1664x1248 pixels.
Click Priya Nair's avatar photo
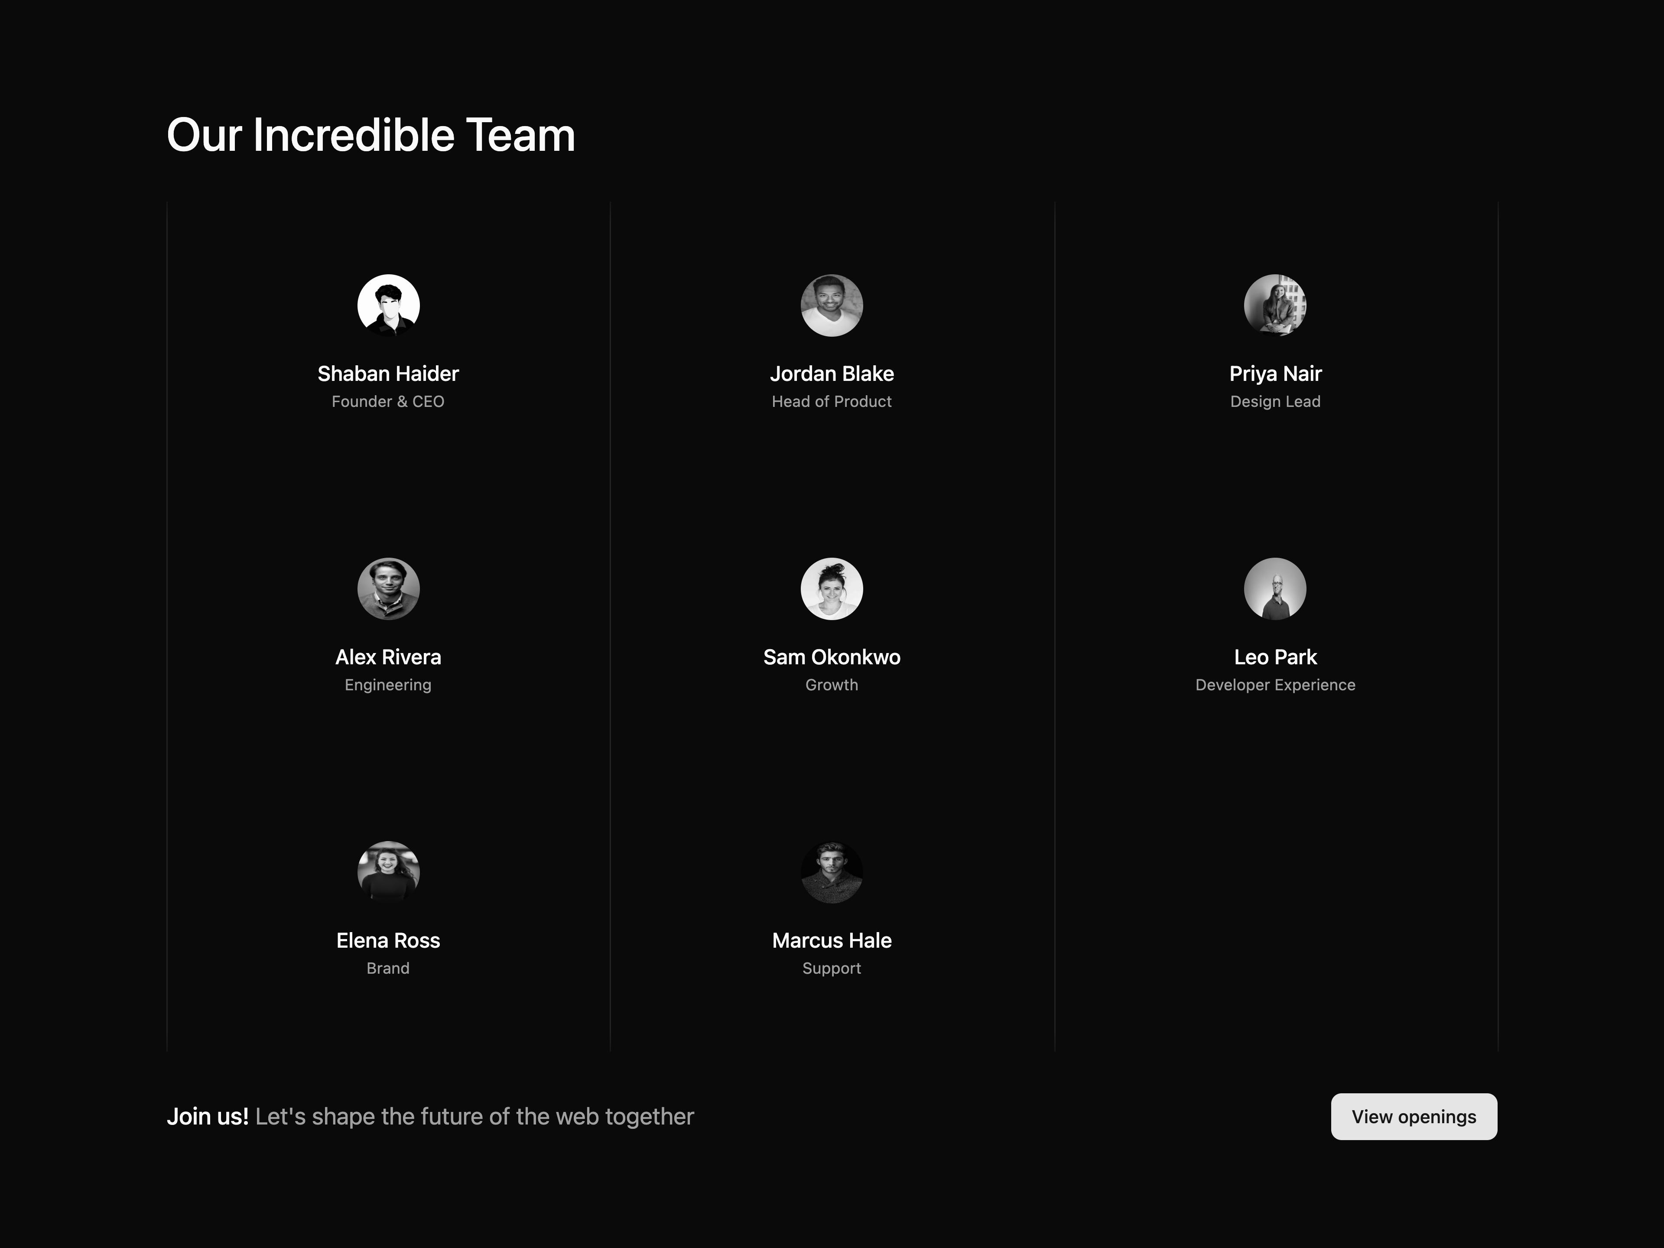(x=1275, y=305)
